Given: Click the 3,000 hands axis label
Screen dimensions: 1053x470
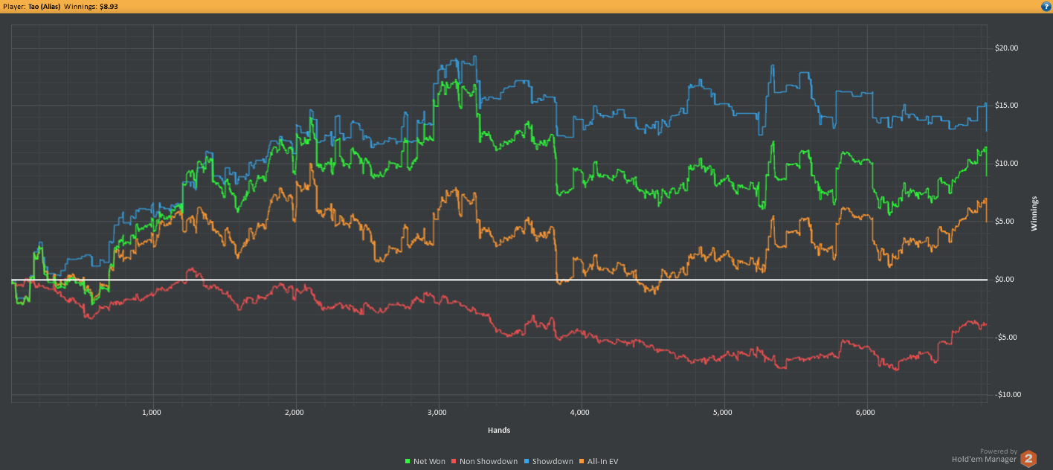Looking at the screenshot, I should (x=437, y=411).
